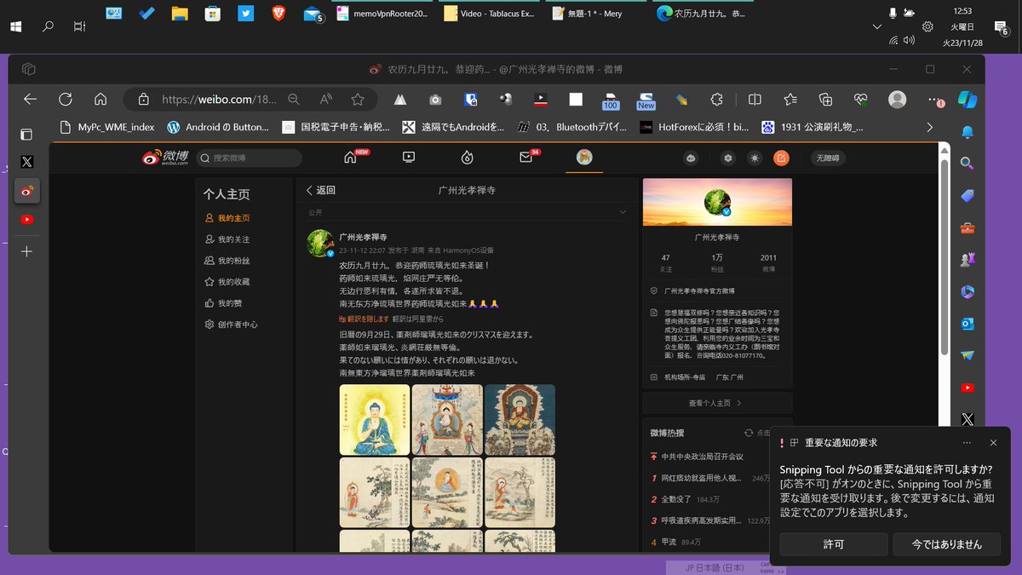Screen dimensions: 1022x575
Task: Open Edge split screen icon
Action: click(755, 99)
